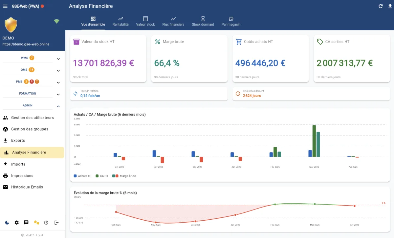The width and height of the screenshot is (394, 238).
Task: Enable dark mode with the moon icon
Action: [x=7, y=223]
